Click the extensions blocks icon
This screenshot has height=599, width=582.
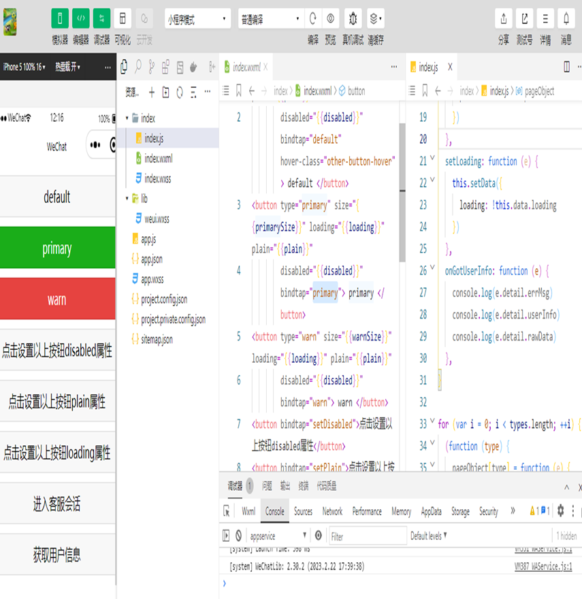pyautogui.click(x=165, y=67)
